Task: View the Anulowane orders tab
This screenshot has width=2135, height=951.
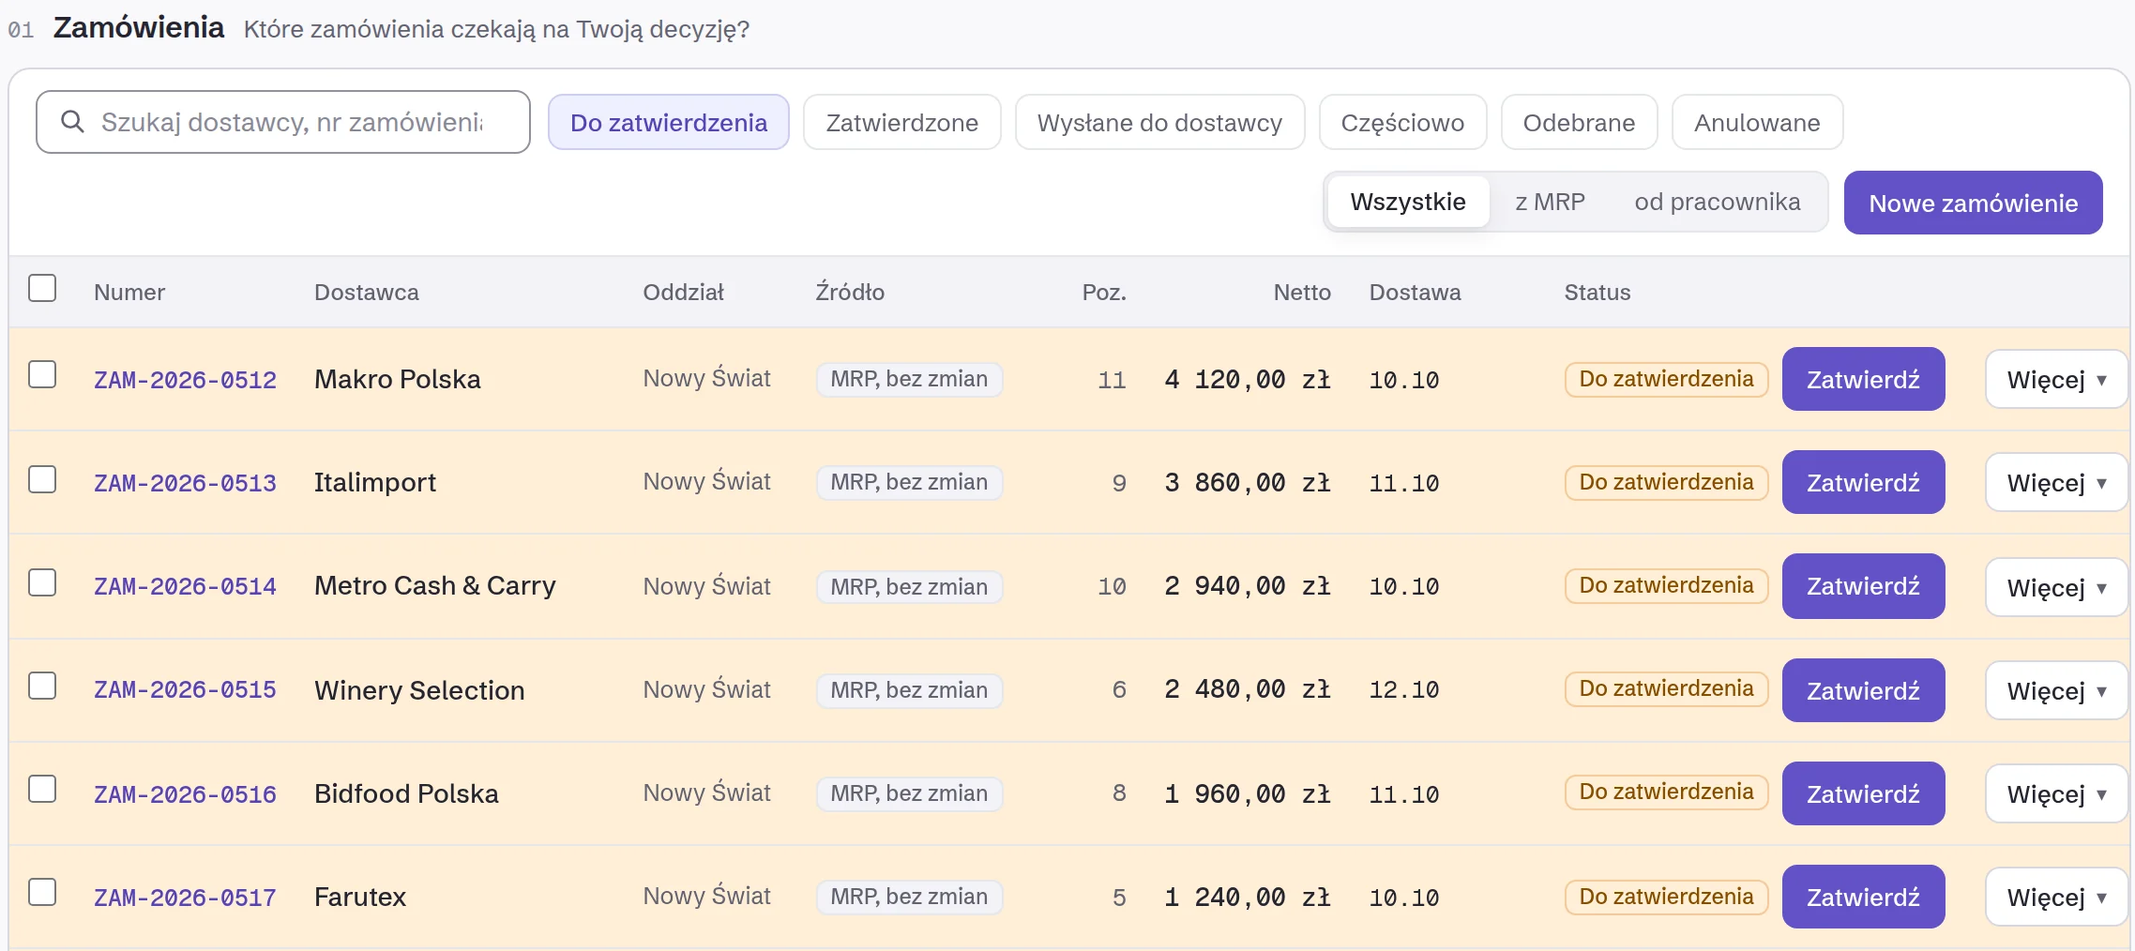Action: tap(1757, 122)
